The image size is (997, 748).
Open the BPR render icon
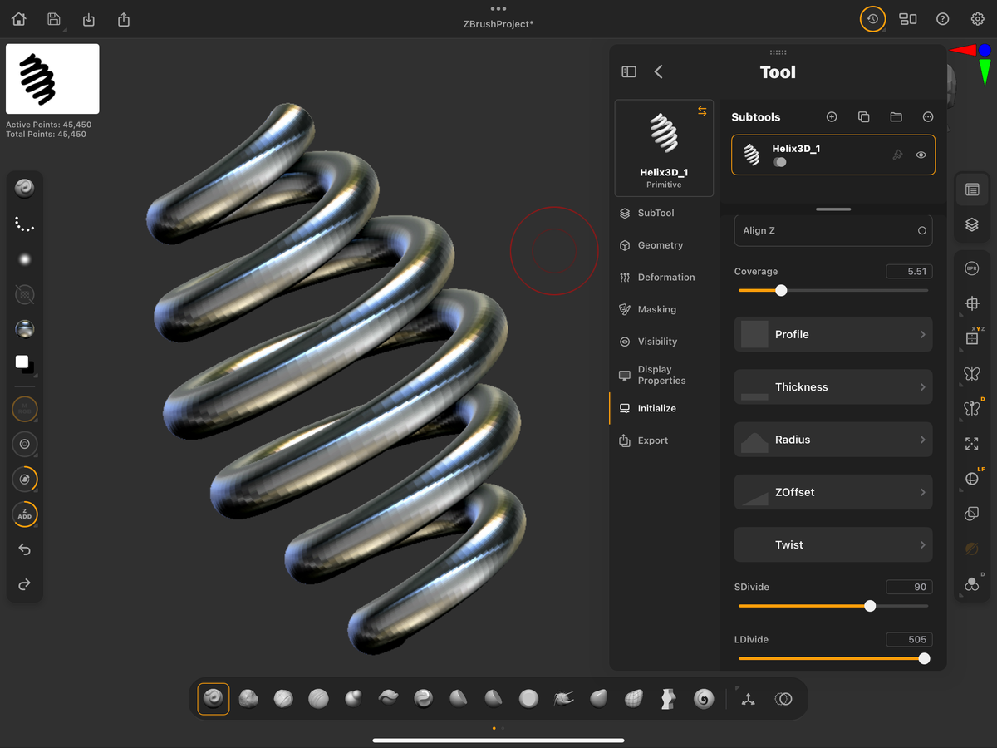pos(972,268)
